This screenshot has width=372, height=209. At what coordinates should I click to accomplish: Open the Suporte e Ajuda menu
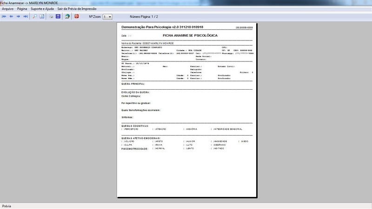(42, 9)
